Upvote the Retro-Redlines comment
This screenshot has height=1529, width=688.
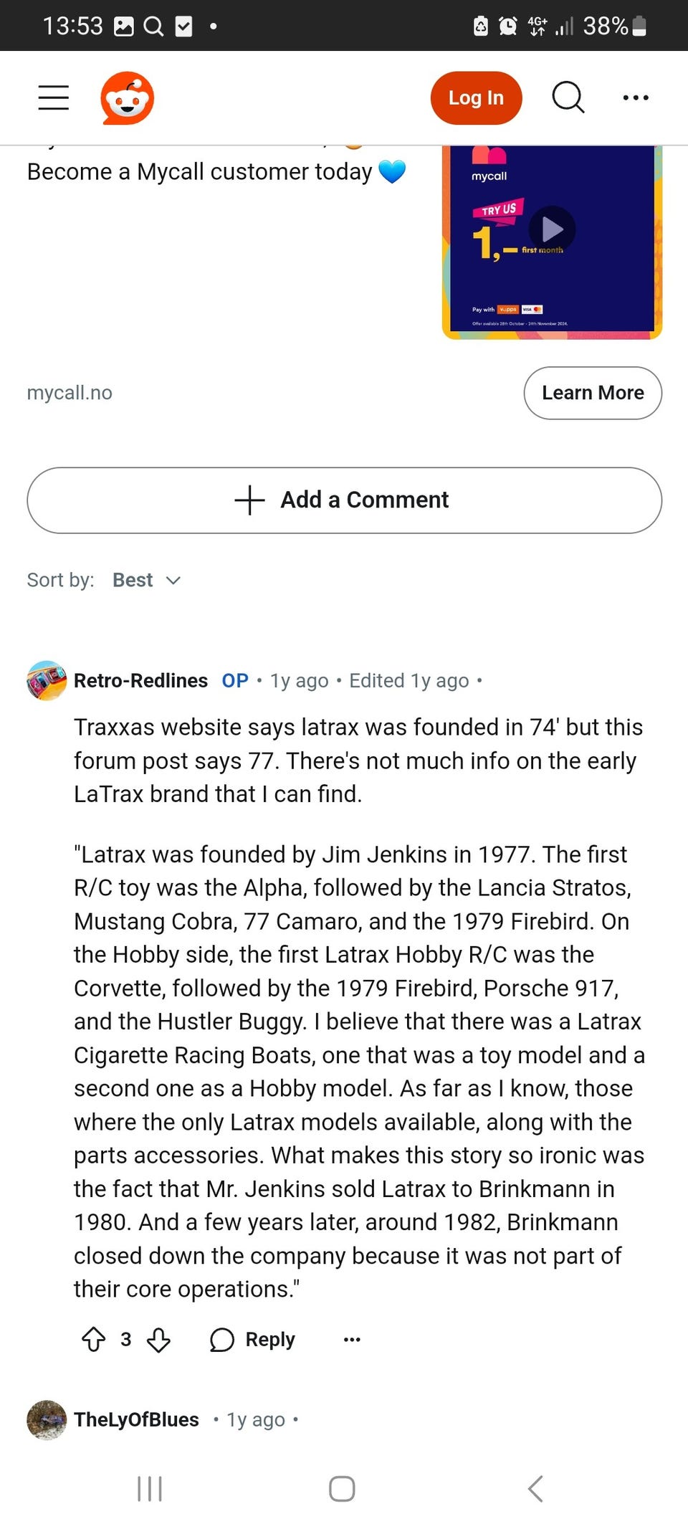[x=94, y=1339]
